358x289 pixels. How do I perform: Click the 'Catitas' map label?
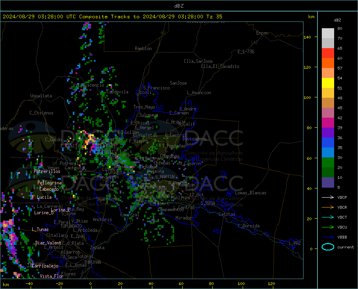click(x=227, y=214)
